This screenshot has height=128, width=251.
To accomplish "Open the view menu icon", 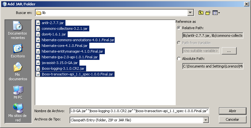I will (x=216, y=13).
